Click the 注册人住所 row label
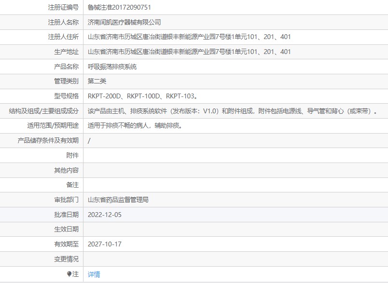The width and height of the screenshot is (388, 285). [63, 37]
